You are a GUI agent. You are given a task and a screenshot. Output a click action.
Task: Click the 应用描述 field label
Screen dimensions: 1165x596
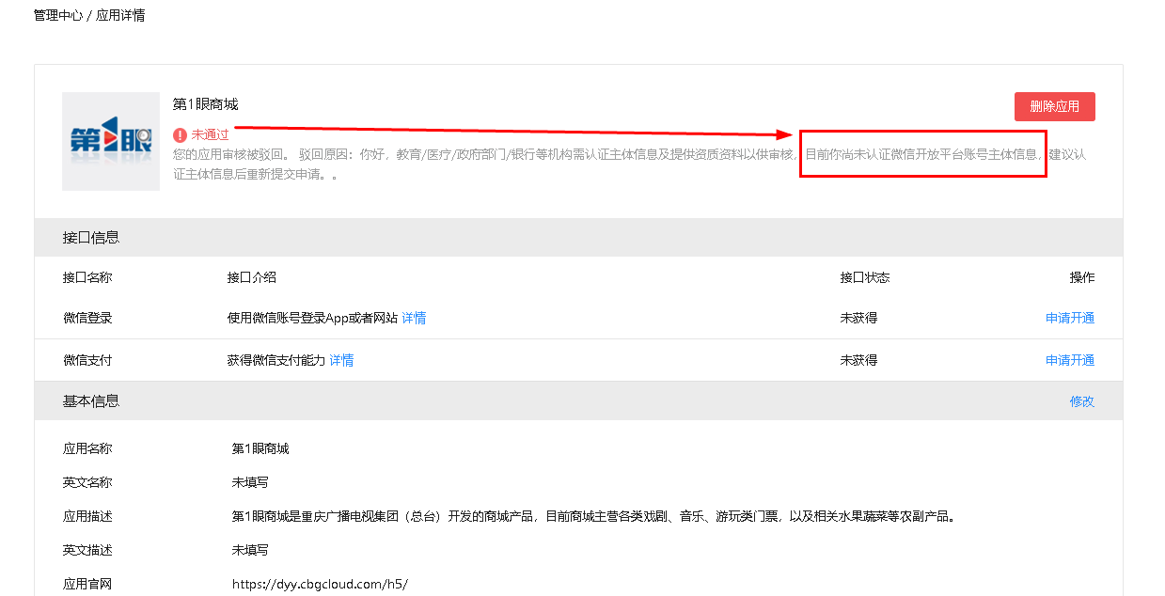click(x=87, y=516)
